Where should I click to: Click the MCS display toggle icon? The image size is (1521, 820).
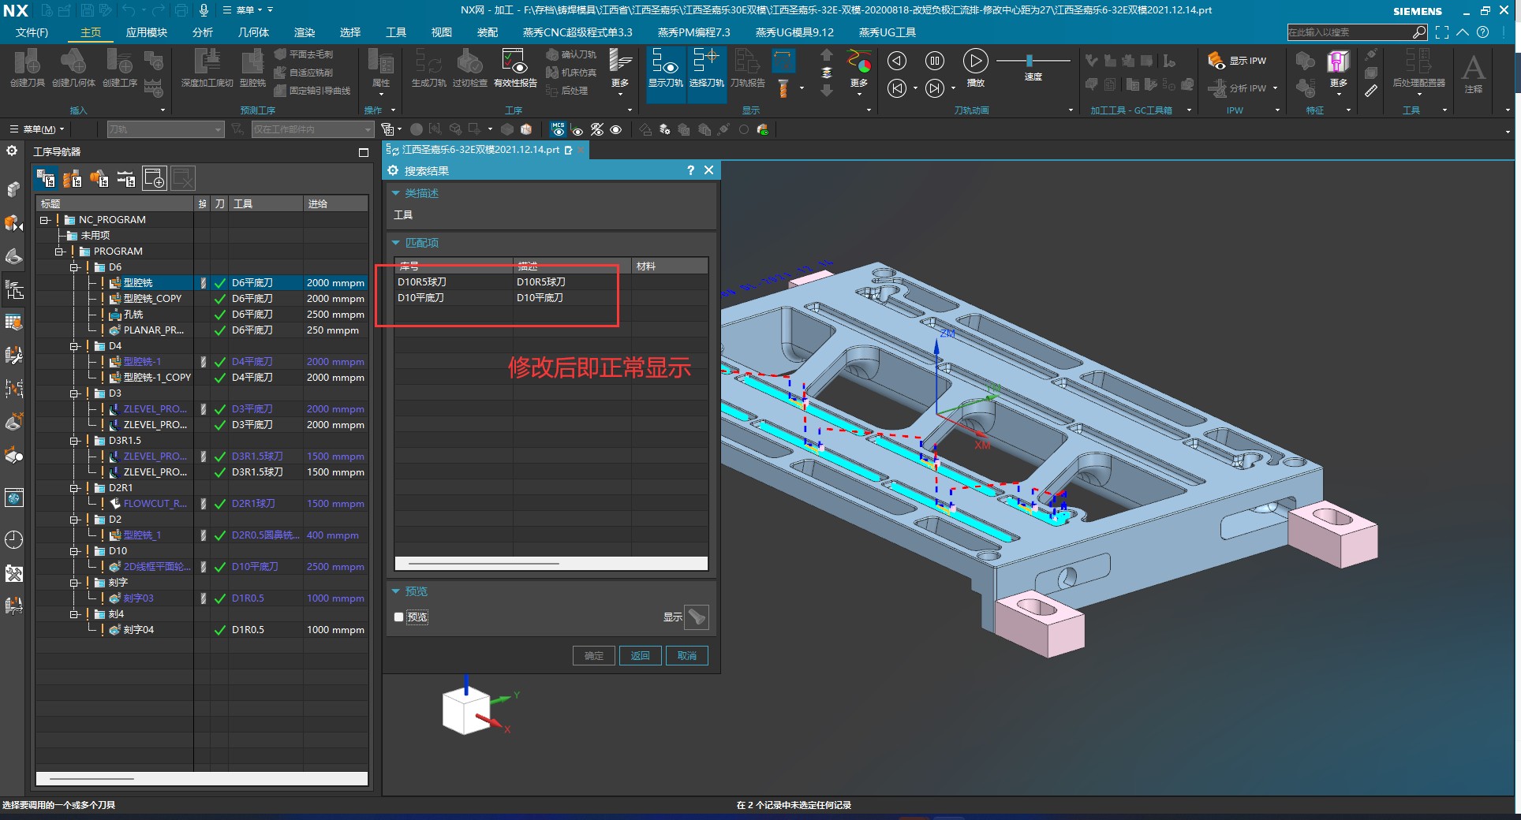[559, 129]
